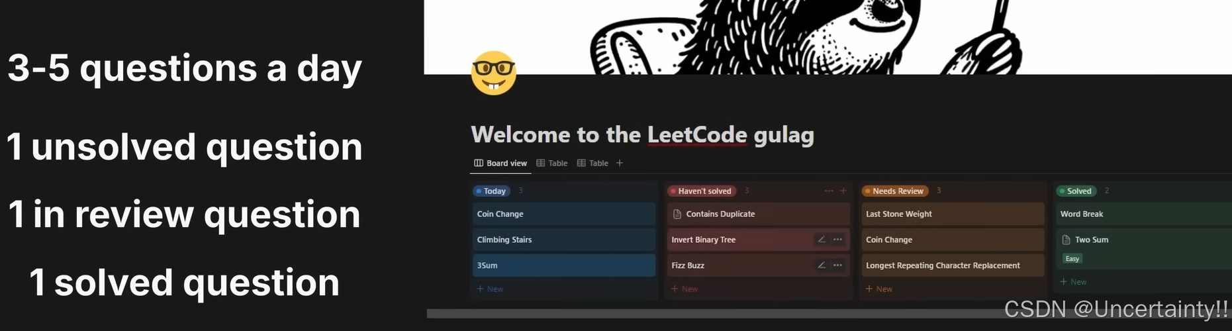This screenshot has width=1232, height=331.
Task: Click the Today column label
Action: 491,191
